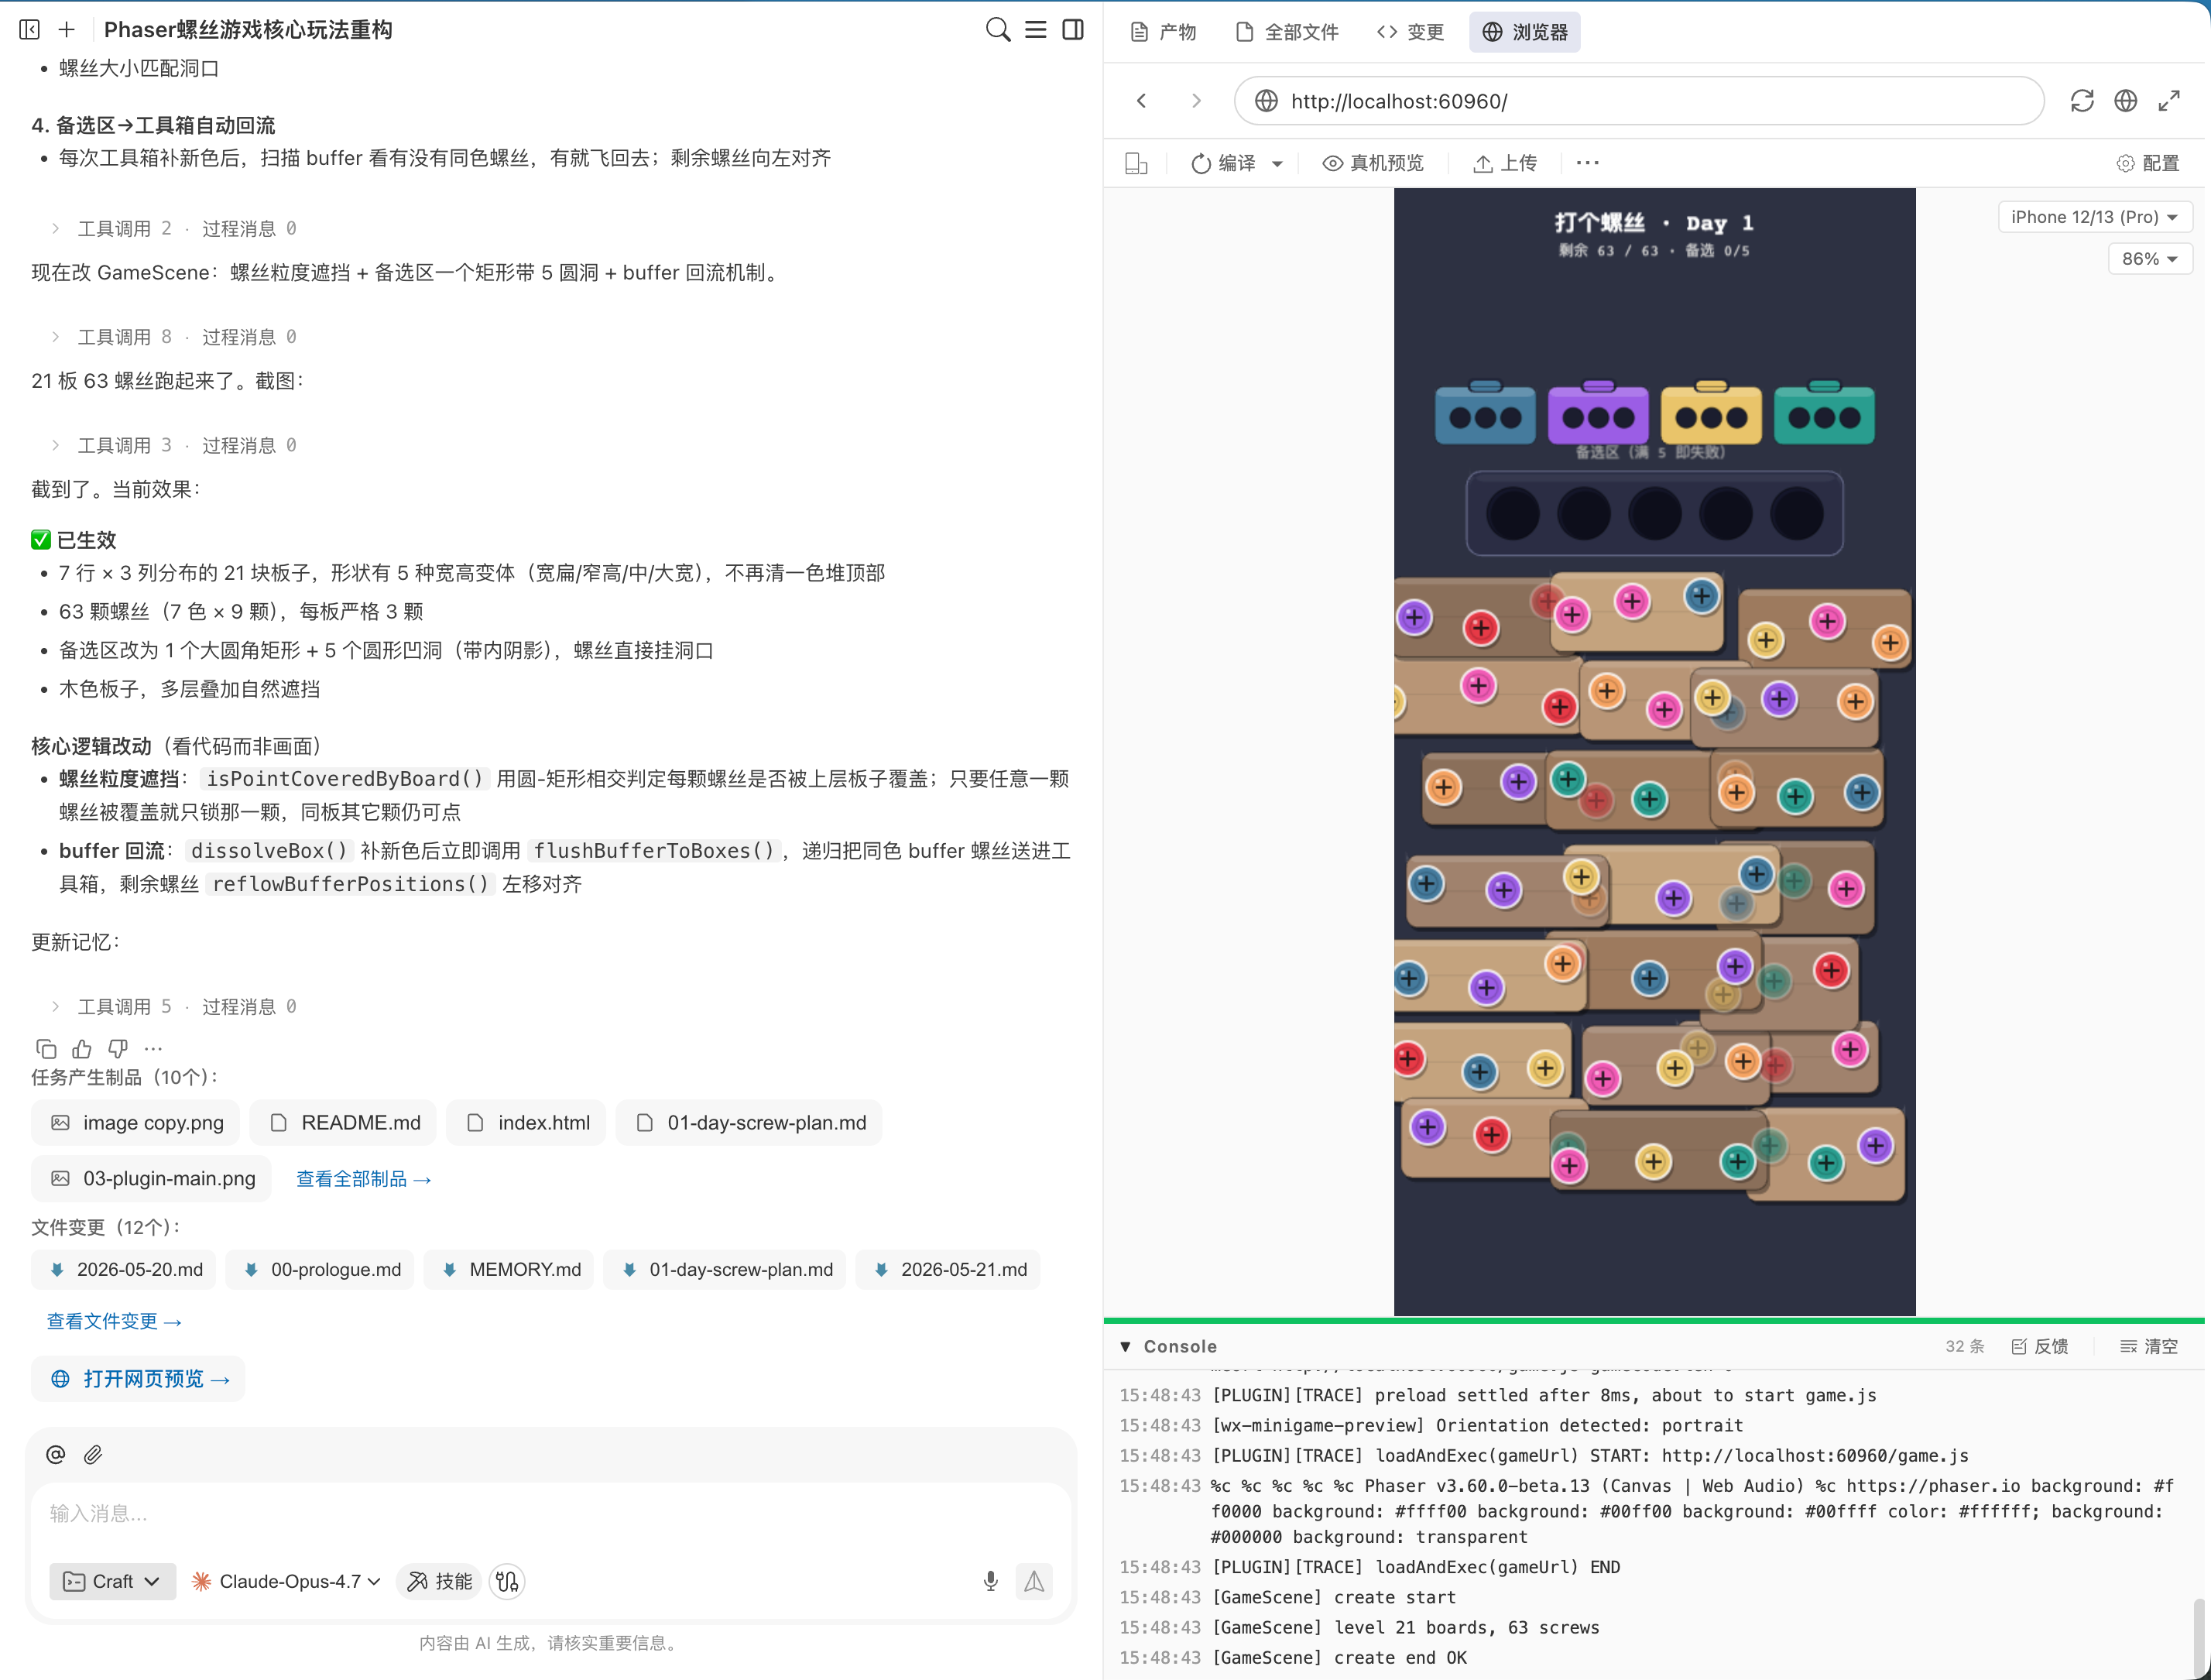Screen dimensions: 2211x1680
Task: Click the yellow toolbox in the game
Action: pyautogui.click(x=1711, y=413)
